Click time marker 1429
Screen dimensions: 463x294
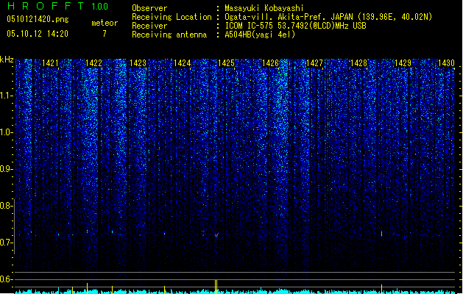[403, 62]
